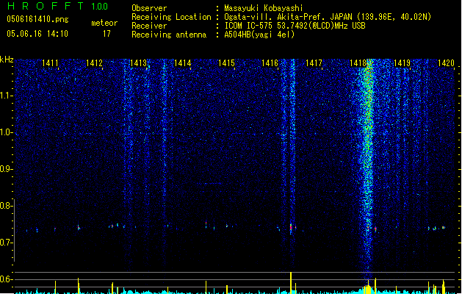Click the ICOM IC-575 receiver value

point(295,26)
